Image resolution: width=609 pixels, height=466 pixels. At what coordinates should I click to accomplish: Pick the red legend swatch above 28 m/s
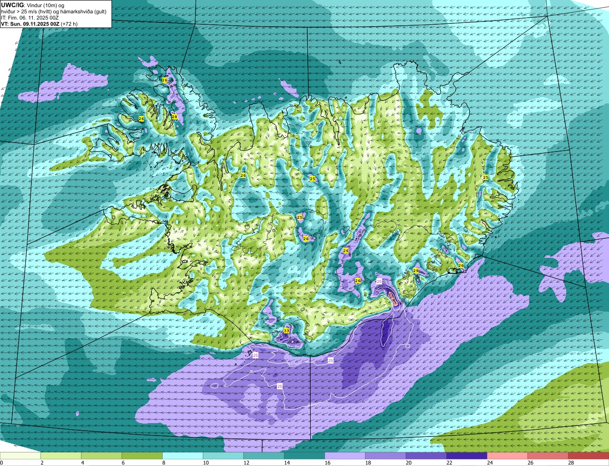point(589,456)
